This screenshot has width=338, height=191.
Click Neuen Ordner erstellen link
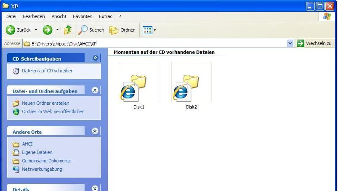(45, 103)
